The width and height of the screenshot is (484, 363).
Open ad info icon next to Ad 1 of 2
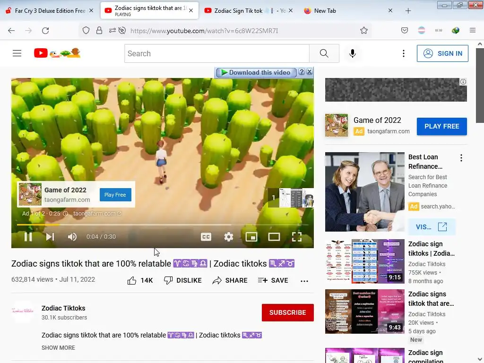tap(65, 214)
